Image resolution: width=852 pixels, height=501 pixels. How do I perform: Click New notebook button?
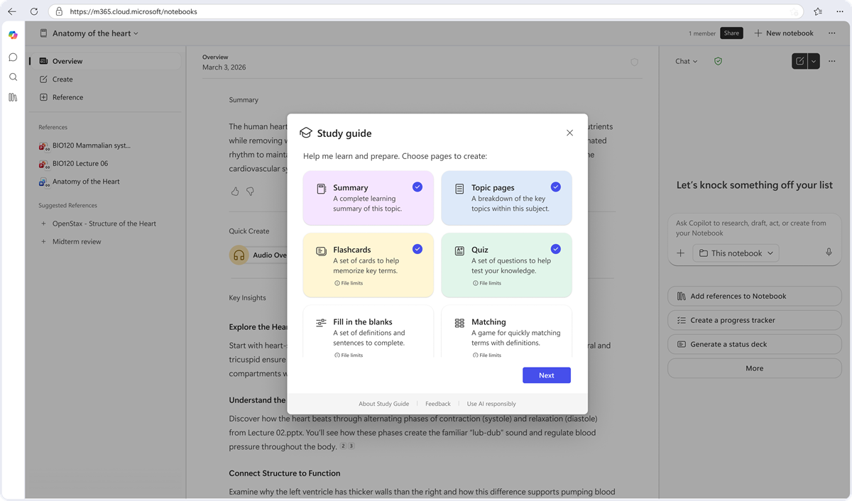pos(784,33)
